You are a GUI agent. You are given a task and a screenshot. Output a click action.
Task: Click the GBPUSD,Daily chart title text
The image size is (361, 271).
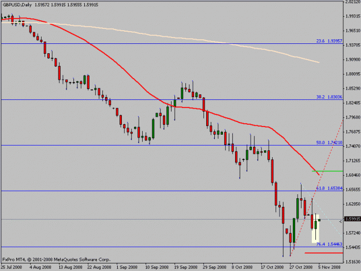17,5
